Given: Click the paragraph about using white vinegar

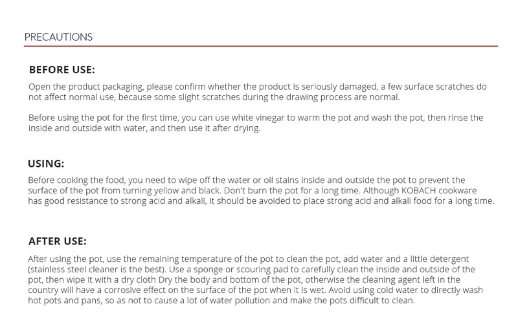Looking at the screenshot, I should pyautogui.click(x=256, y=123).
